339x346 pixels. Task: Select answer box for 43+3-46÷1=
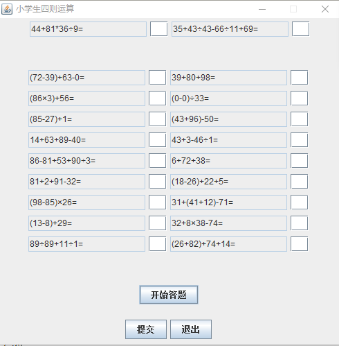click(299, 140)
